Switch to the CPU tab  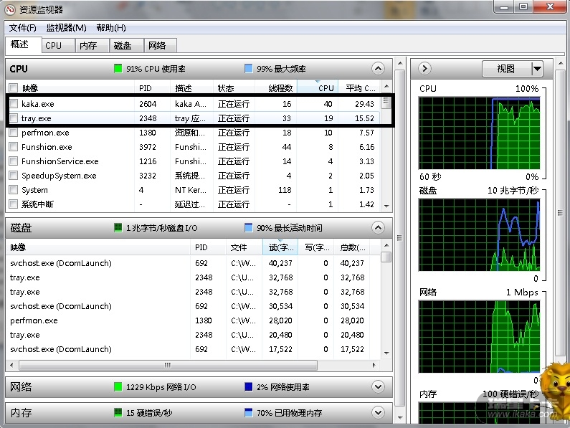tap(58, 45)
